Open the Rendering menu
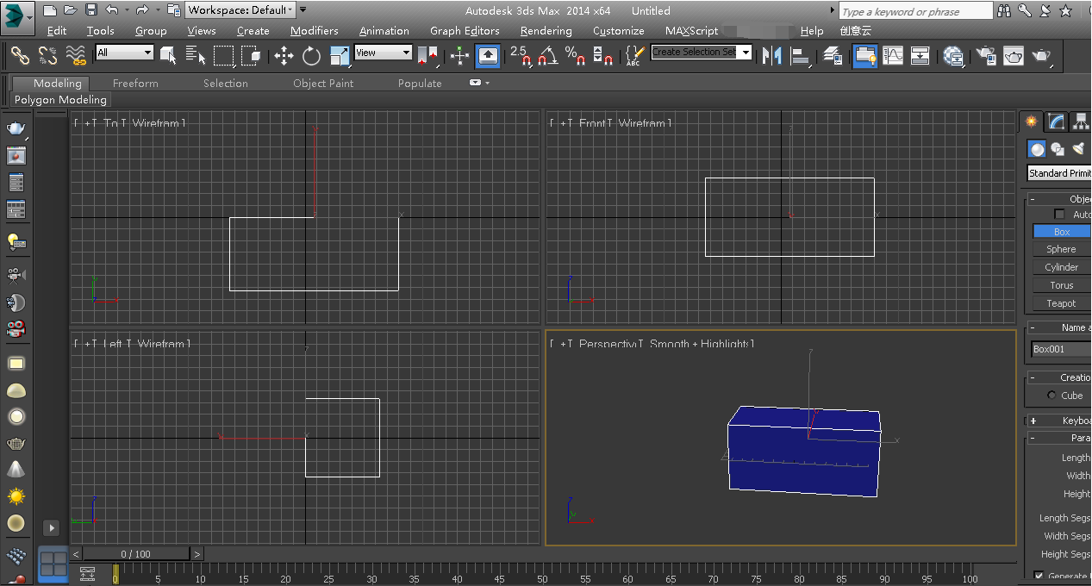Screen dimensions: 1092x586 (546, 30)
